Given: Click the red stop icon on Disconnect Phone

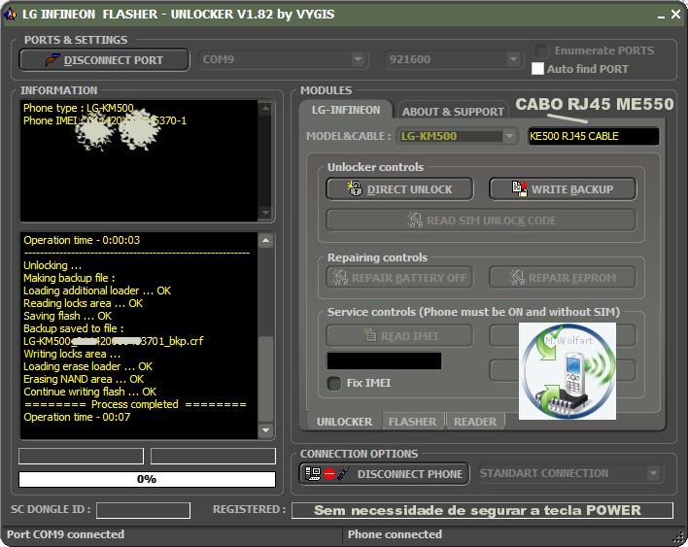Looking at the screenshot, I should click(329, 474).
